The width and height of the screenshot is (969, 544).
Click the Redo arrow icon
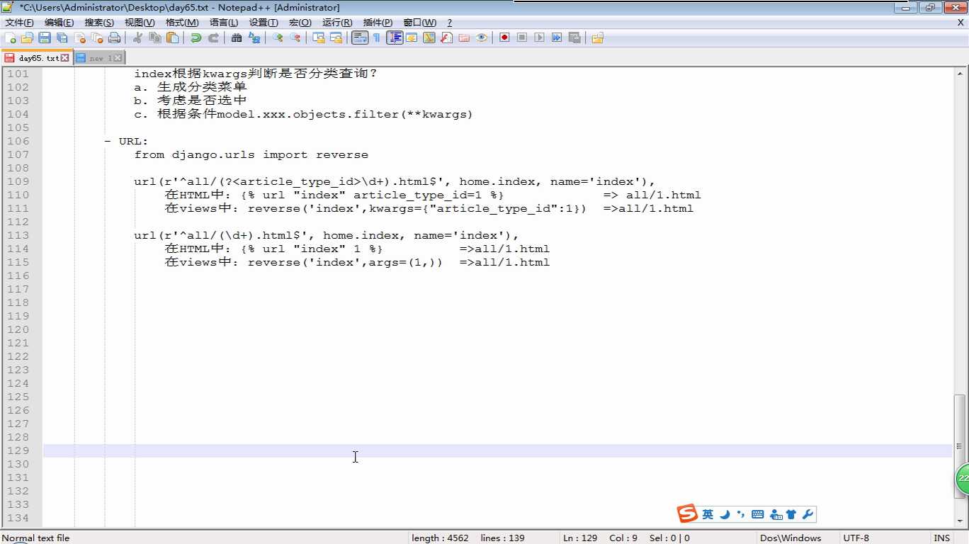tap(213, 38)
